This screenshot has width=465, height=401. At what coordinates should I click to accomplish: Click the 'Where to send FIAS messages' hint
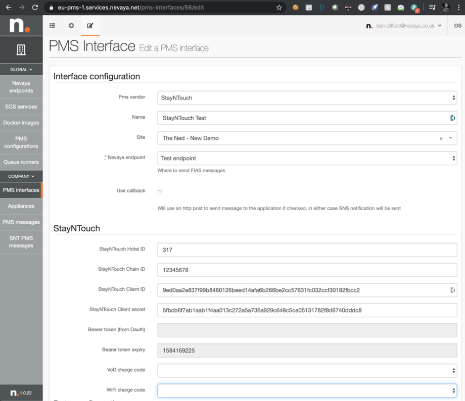(x=191, y=170)
